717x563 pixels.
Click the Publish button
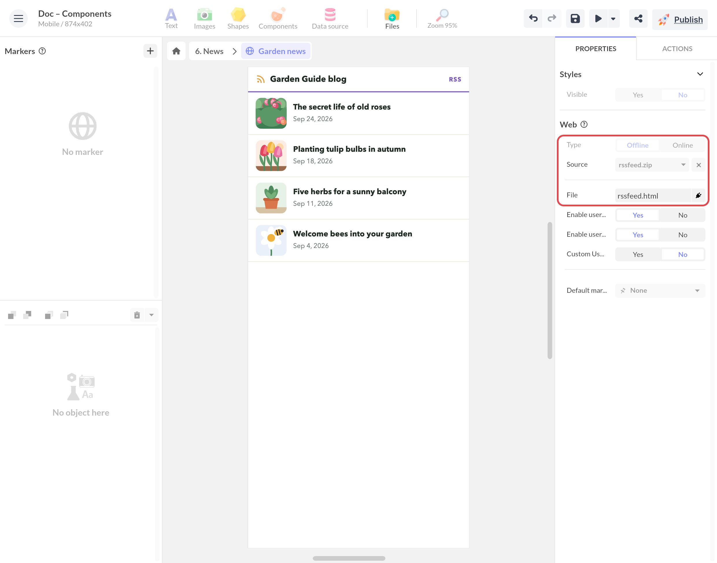coord(680,20)
